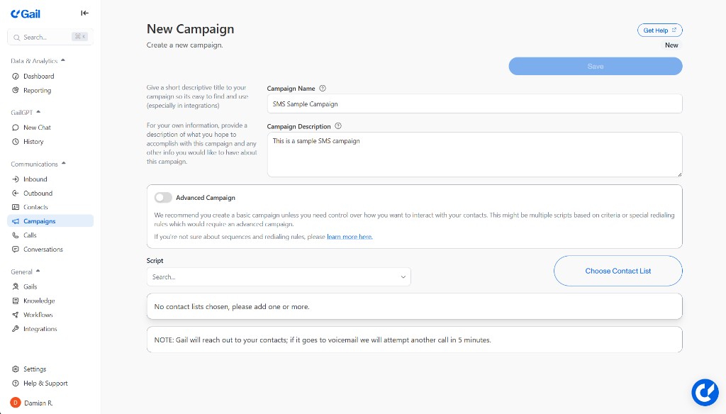Enable the Advanced Campaign toggle
Viewport: 726px width, 414px height.
point(163,197)
